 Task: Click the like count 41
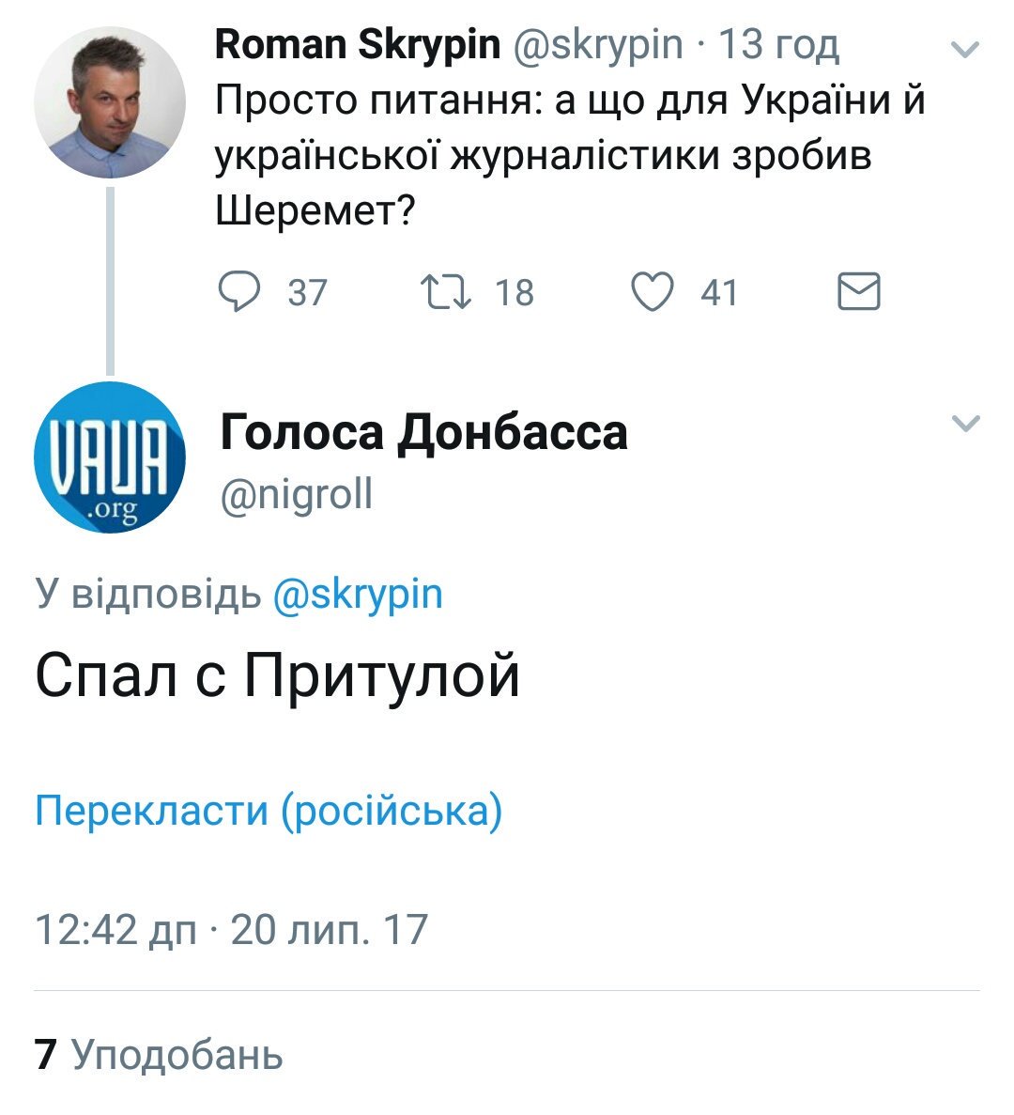click(x=719, y=293)
